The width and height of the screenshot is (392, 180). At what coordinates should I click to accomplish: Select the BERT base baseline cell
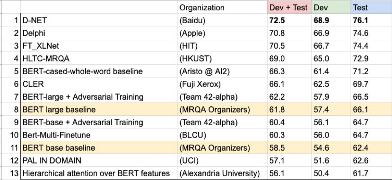[x=99, y=147]
